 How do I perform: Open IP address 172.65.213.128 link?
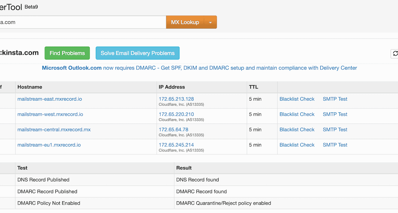tap(176, 99)
